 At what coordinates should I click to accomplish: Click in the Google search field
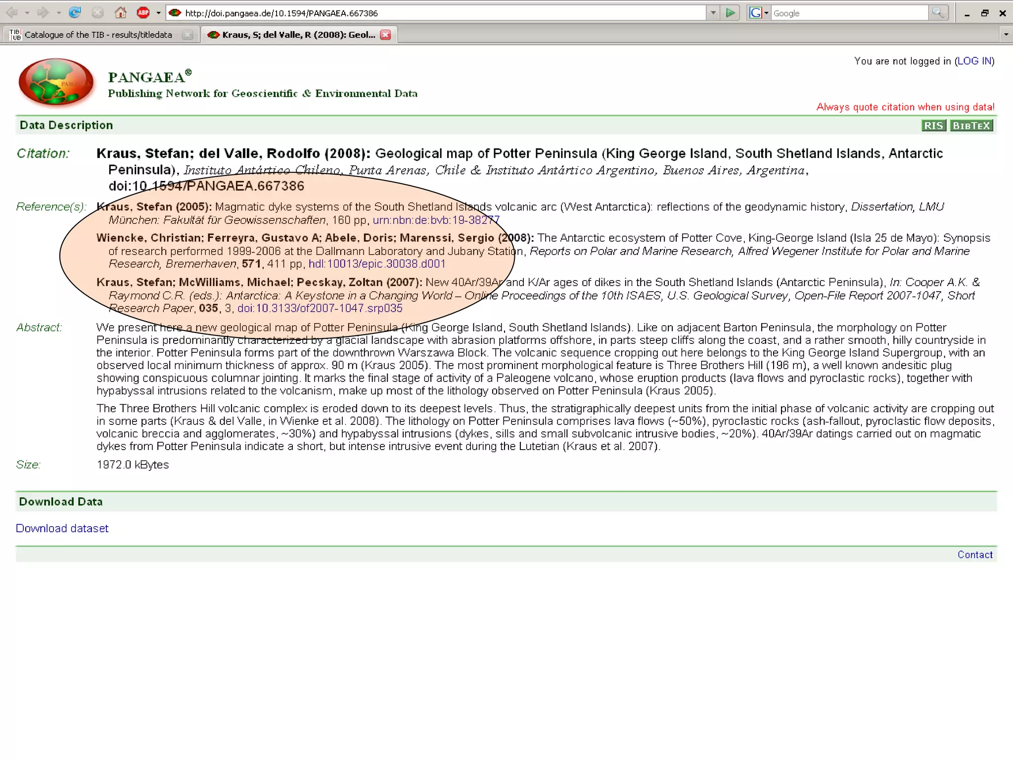point(848,13)
